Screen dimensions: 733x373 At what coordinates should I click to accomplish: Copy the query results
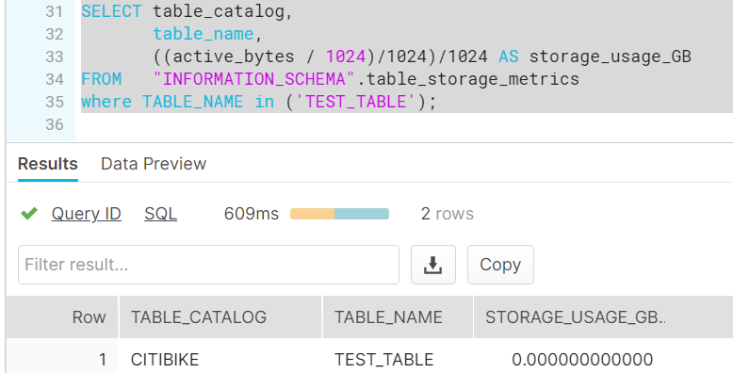click(500, 265)
